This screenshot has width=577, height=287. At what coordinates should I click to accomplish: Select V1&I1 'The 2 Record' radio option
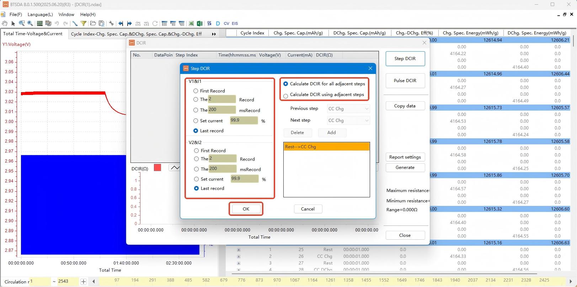pos(196,100)
